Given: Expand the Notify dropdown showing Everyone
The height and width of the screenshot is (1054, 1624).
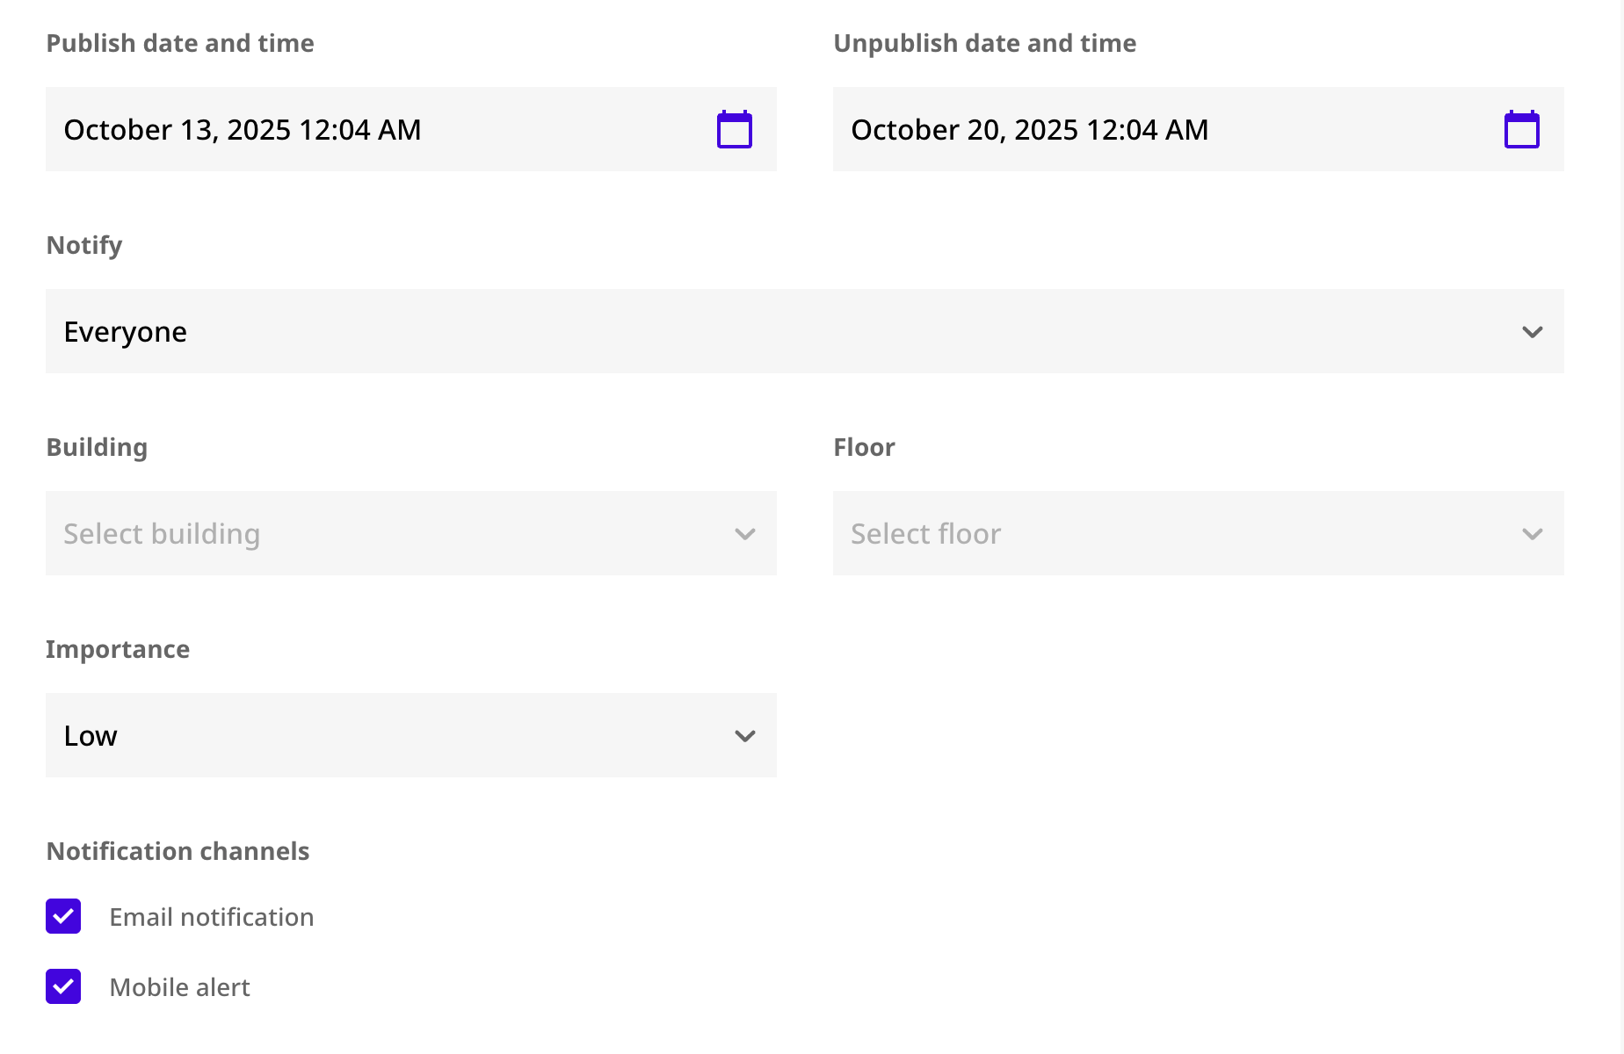Looking at the screenshot, I should (x=805, y=331).
